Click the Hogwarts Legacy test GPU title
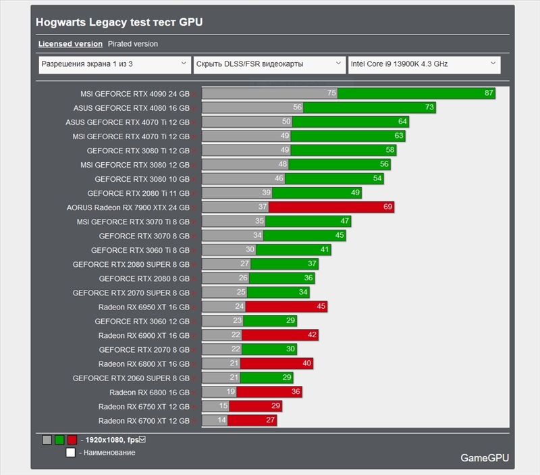Screen dimensions: 540x475 (119, 22)
